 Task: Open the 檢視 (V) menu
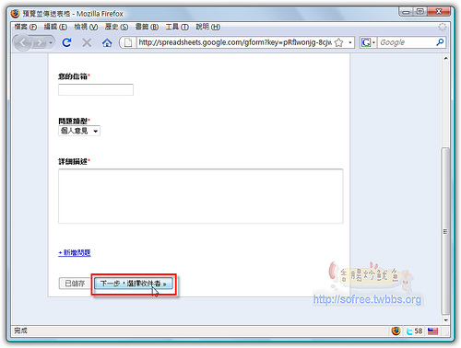[x=86, y=27]
